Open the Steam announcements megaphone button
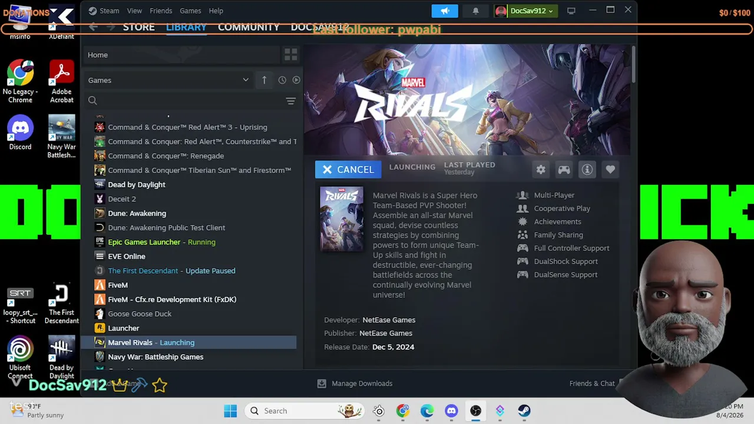Screen dimensions: 754x424 click(x=445, y=11)
